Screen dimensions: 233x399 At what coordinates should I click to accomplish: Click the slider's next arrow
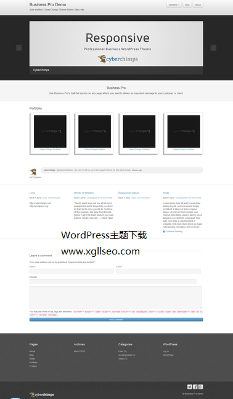(213, 48)
